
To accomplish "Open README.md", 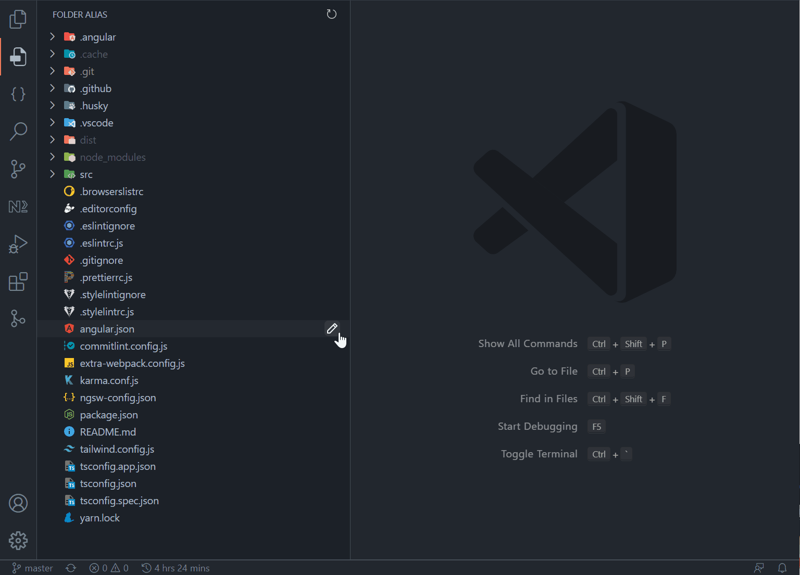I will (x=193, y=432).
